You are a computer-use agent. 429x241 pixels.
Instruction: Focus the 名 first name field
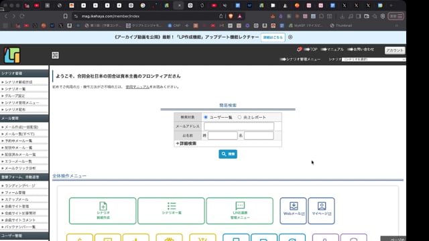[x=259, y=135]
